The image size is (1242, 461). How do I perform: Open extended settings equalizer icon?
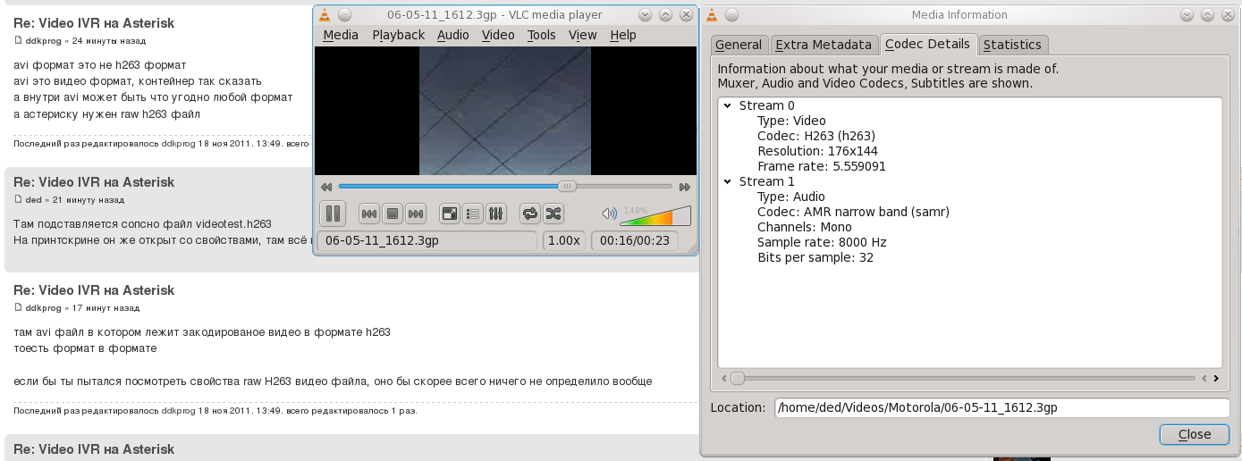click(496, 214)
